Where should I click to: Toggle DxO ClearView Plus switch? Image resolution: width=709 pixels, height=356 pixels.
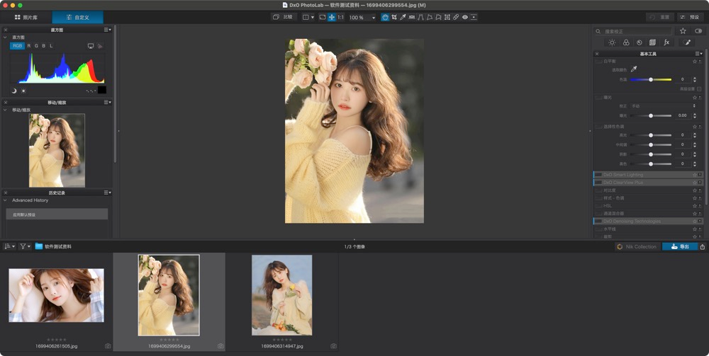click(x=598, y=183)
